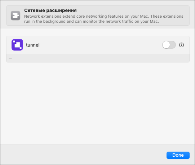This screenshot has width=195, height=165.
Task: Remove extension using the minus button
Action: (x=10, y=58)
